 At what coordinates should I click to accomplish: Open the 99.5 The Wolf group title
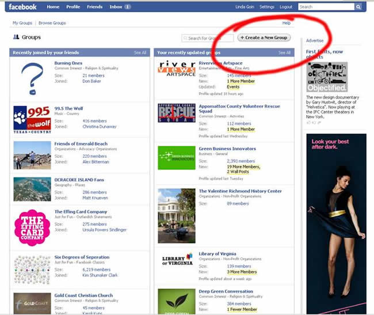(68, 108)
